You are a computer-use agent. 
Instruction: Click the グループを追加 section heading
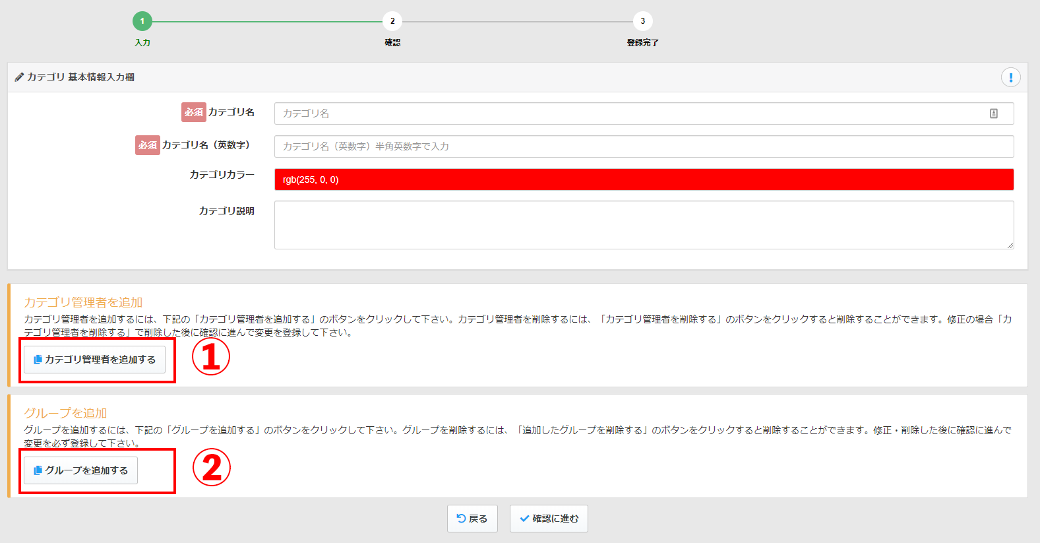[65, 413]
